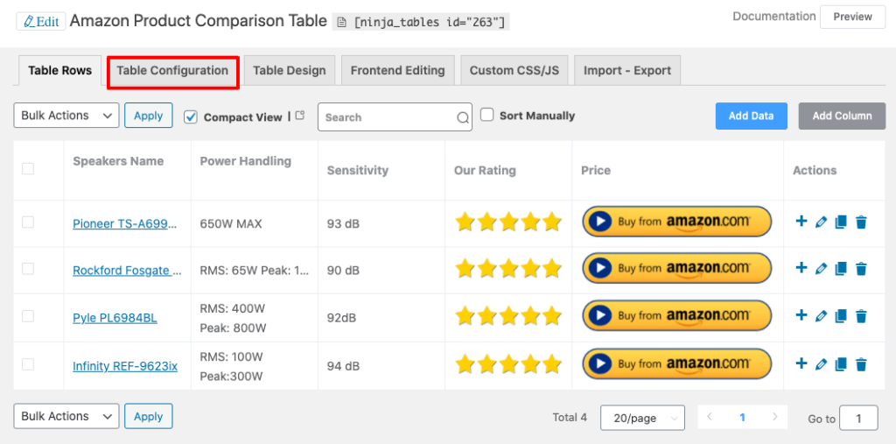The image size is (896, 444).
Task: Open the external link icon beside Compact View
Action: 300,116
